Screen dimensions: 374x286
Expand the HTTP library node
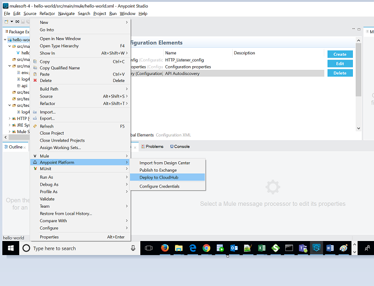[9, 119]
